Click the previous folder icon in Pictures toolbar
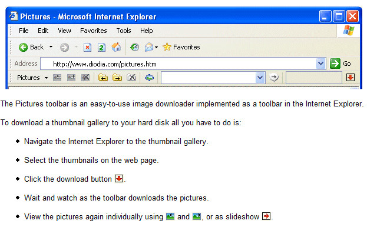 click(103, 78)
